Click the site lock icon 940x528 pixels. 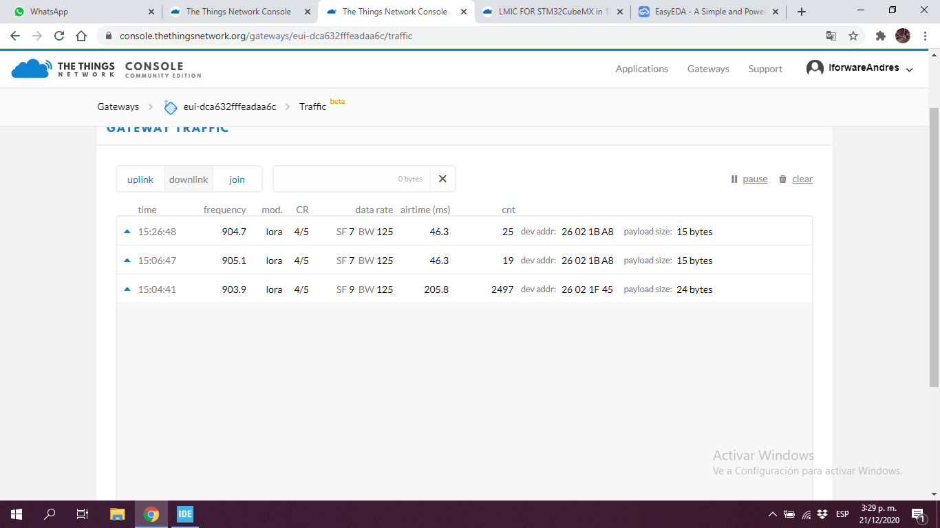[x=108, y=36]
